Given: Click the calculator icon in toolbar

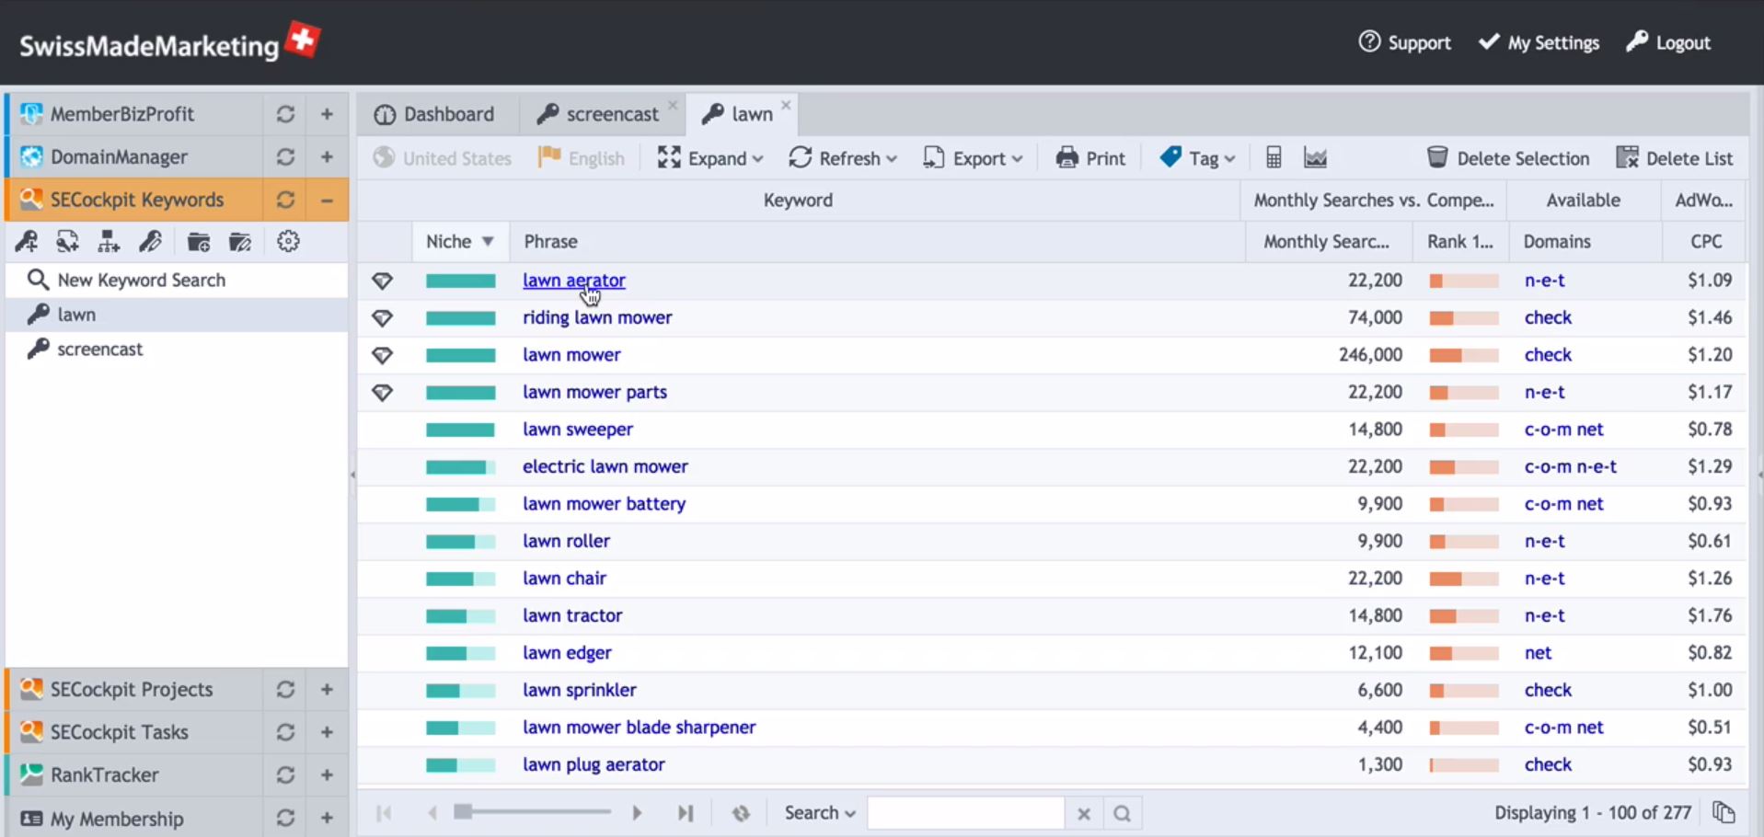Looking at the screenshot, I should click(x=1274, y=158).
